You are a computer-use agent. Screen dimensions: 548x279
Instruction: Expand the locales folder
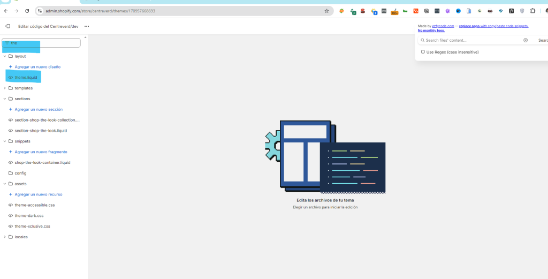click(x=5, y=237)
